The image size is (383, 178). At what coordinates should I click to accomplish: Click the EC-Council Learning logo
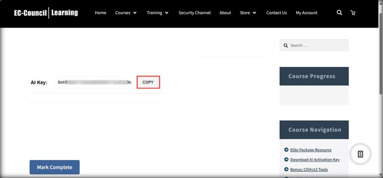click(x=46, y=13)
